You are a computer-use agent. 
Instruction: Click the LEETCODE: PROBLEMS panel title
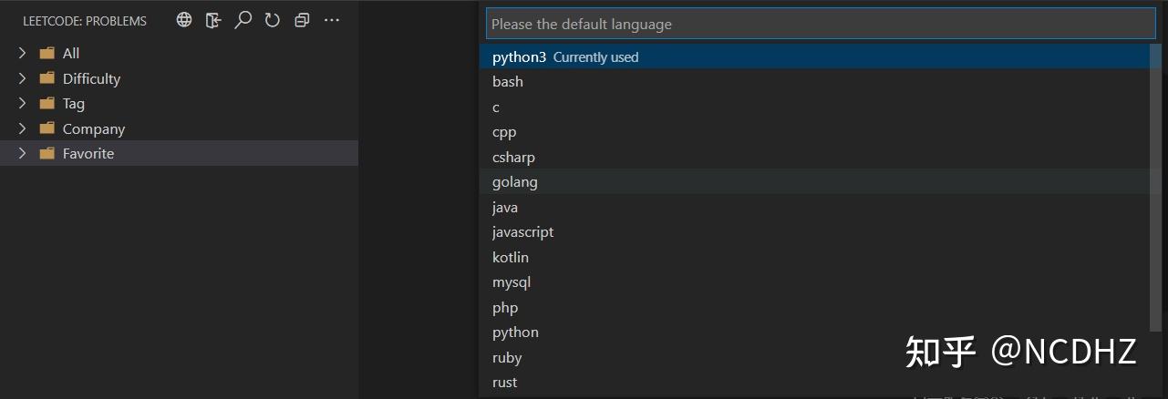[85, 21]
